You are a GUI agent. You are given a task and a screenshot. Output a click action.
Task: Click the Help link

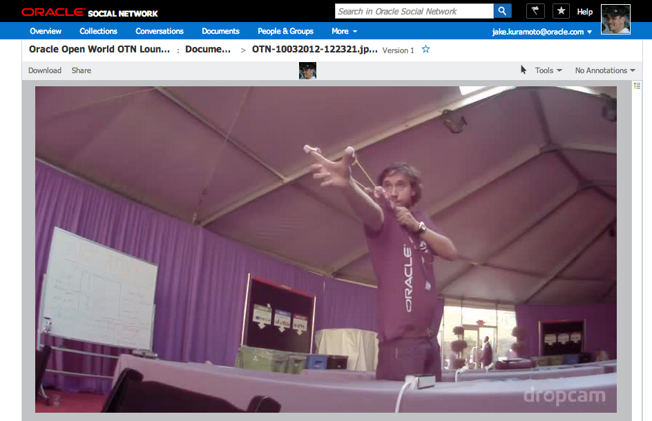(585, 12)
